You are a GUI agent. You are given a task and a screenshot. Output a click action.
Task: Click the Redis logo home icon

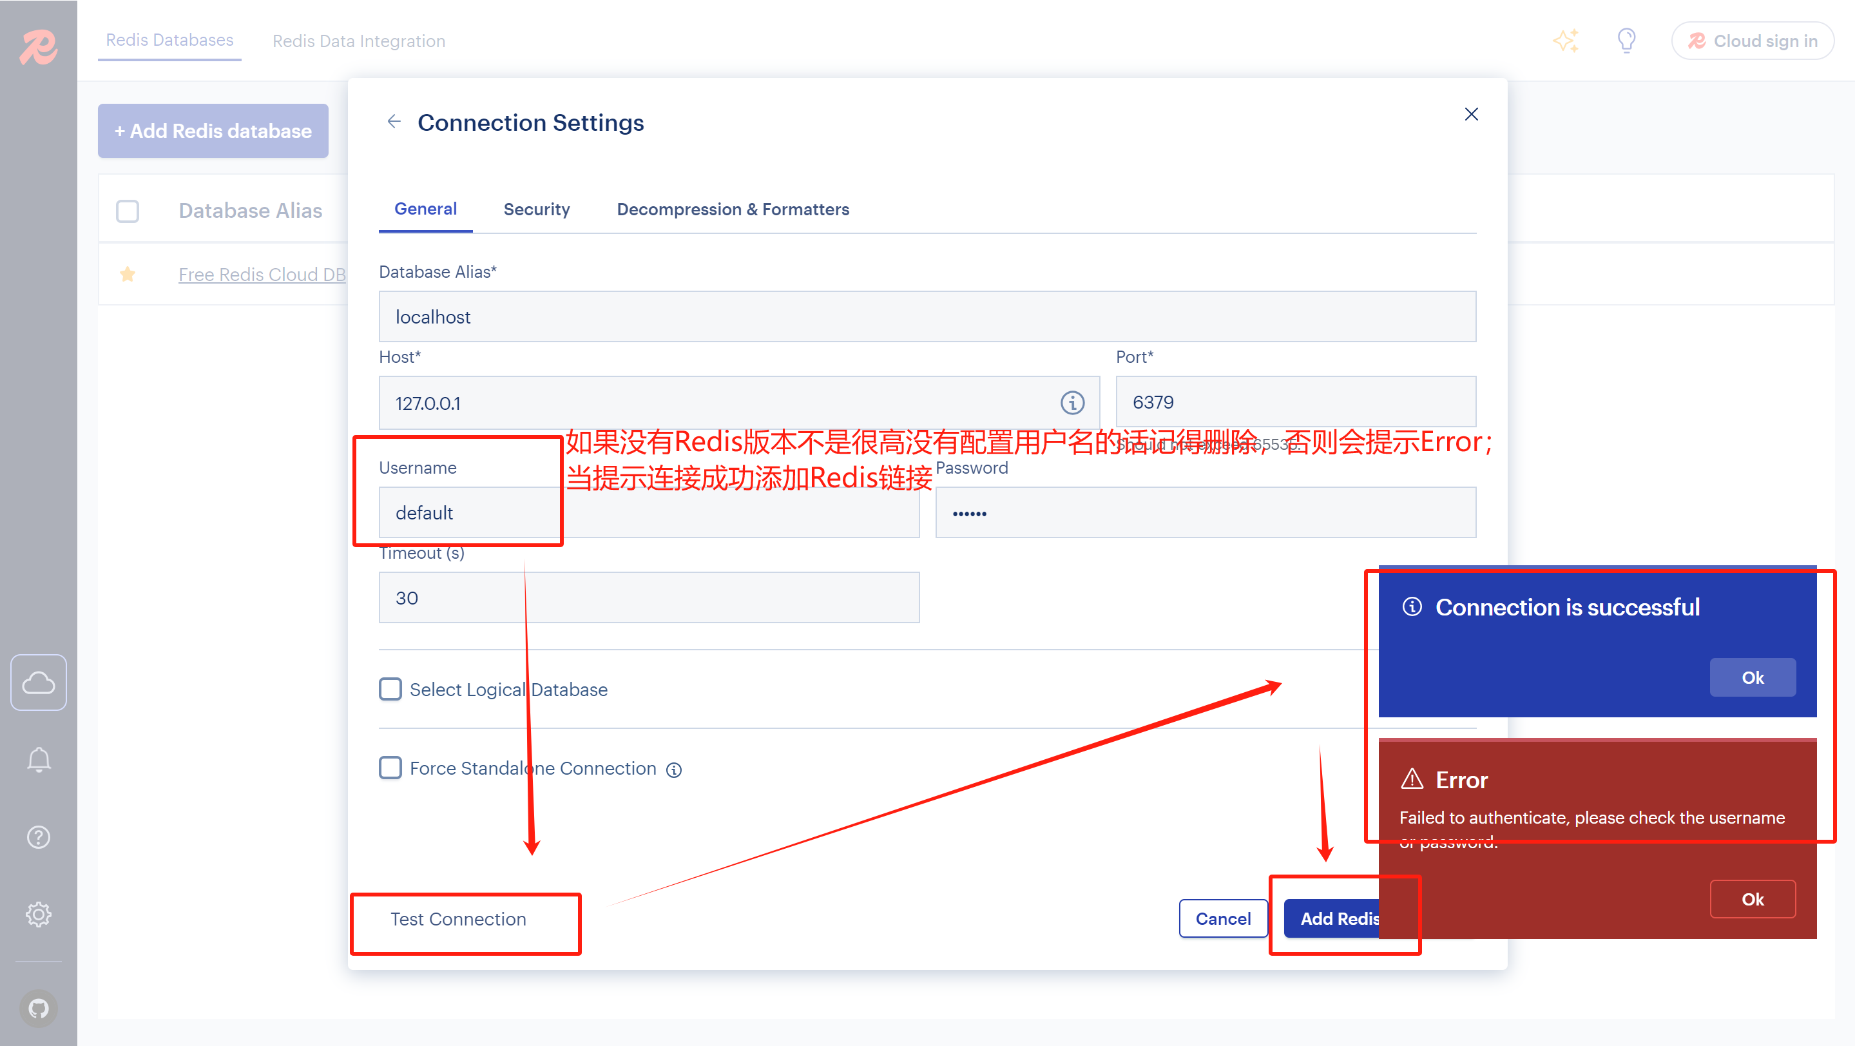click(38, 47)
